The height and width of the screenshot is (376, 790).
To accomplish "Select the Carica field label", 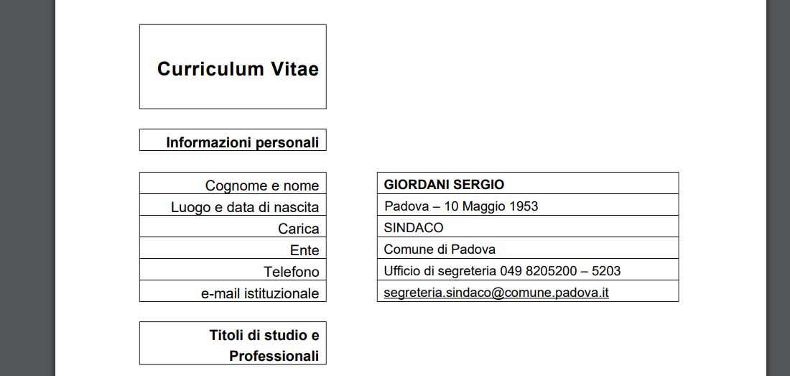I will pos(298,229).
